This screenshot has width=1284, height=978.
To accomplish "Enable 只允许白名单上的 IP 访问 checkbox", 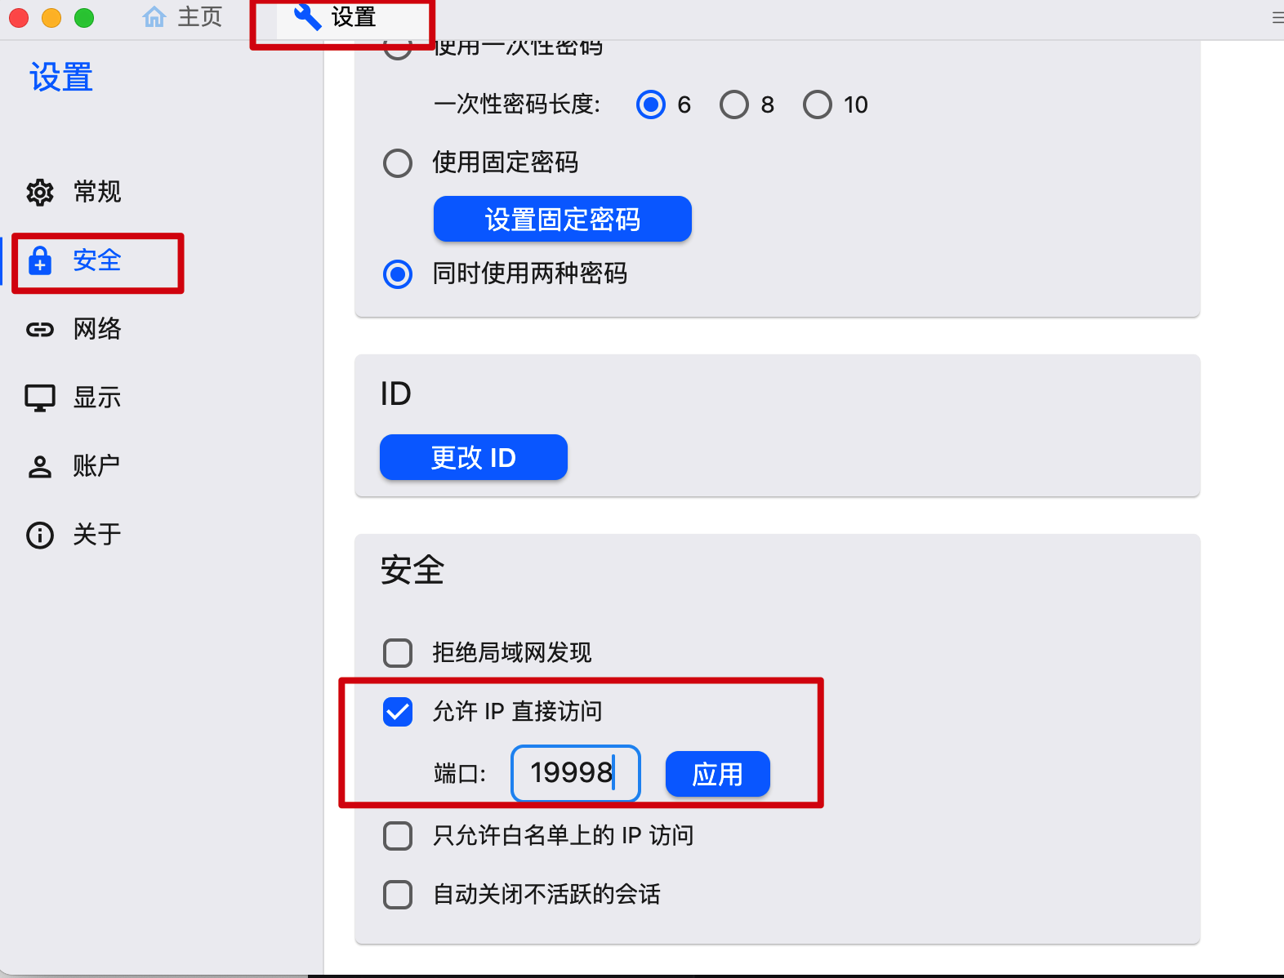I will (398, 836).
